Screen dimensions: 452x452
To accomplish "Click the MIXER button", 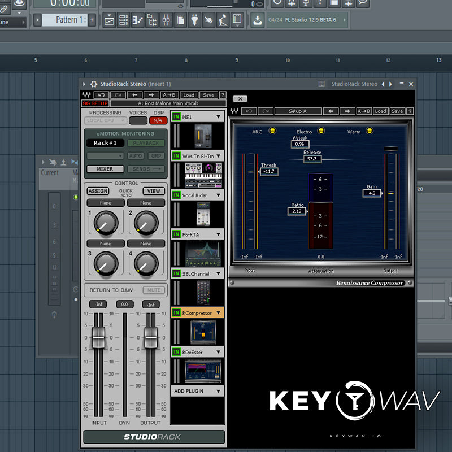I will pyautogui.click(x=105, y=169).
